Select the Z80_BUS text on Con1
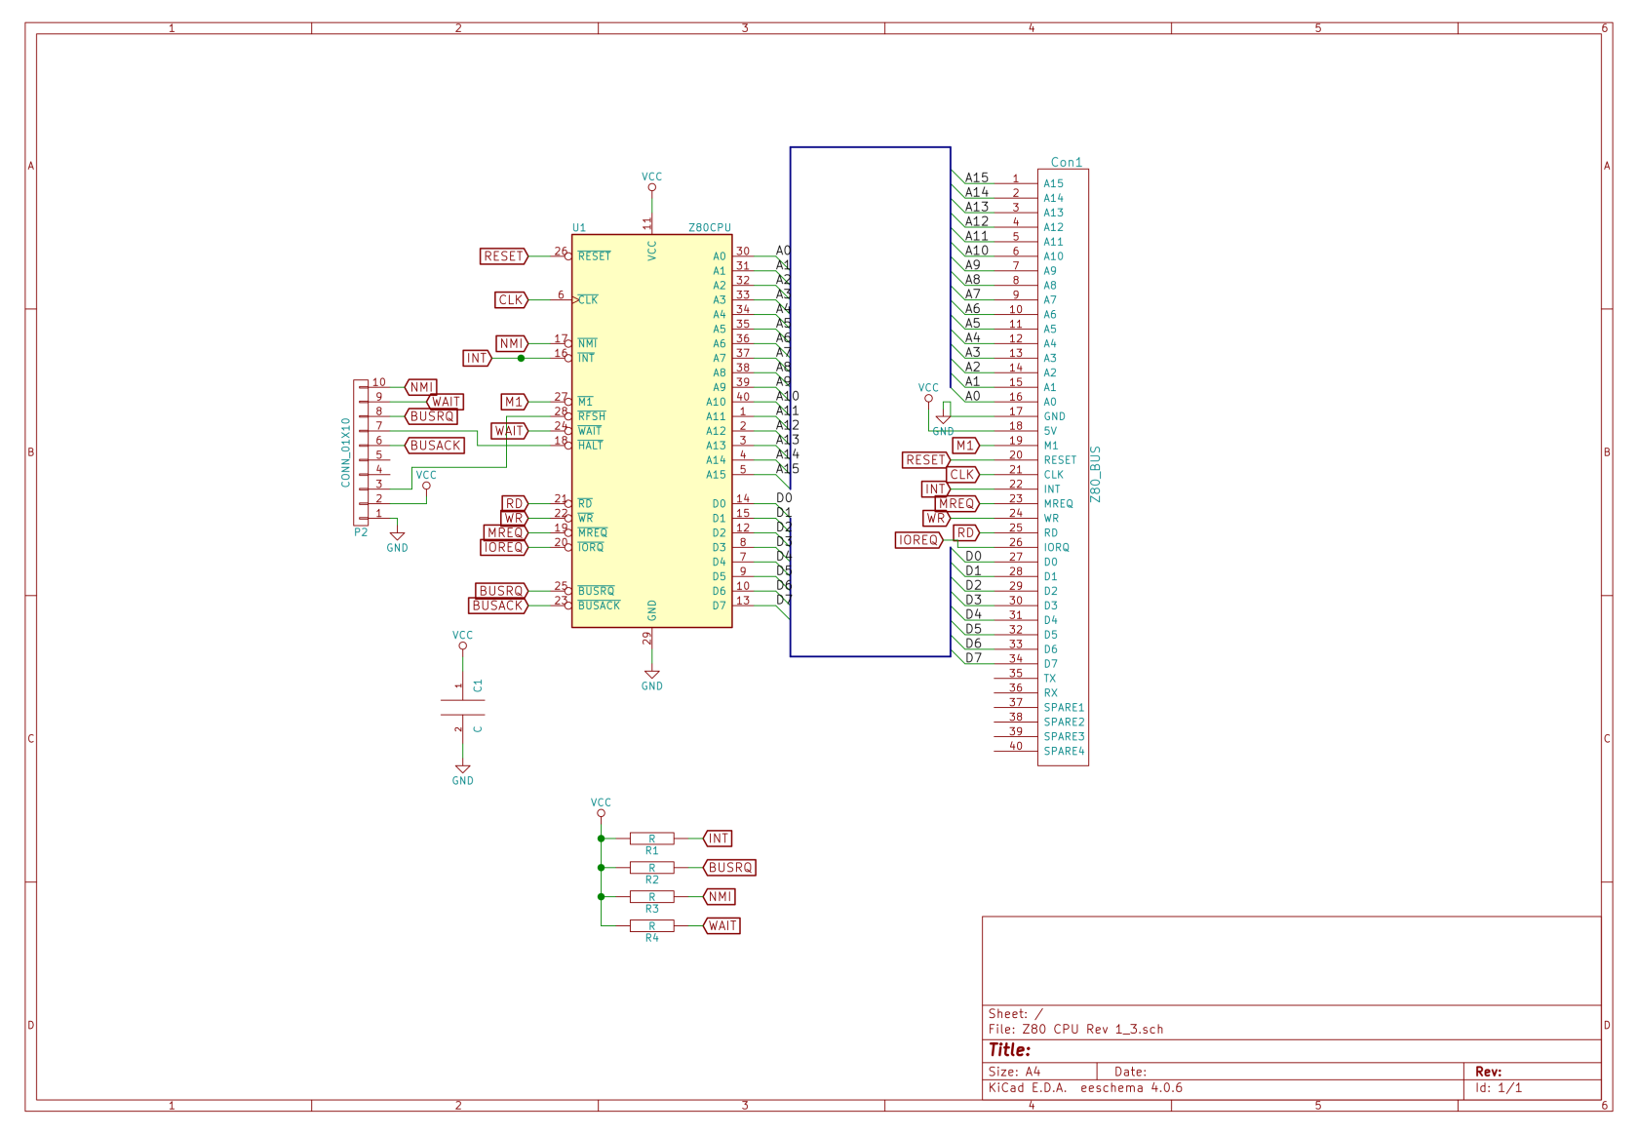 coord(1096,475)
